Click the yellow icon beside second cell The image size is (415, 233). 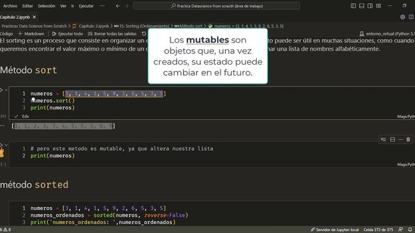(2, 153)
